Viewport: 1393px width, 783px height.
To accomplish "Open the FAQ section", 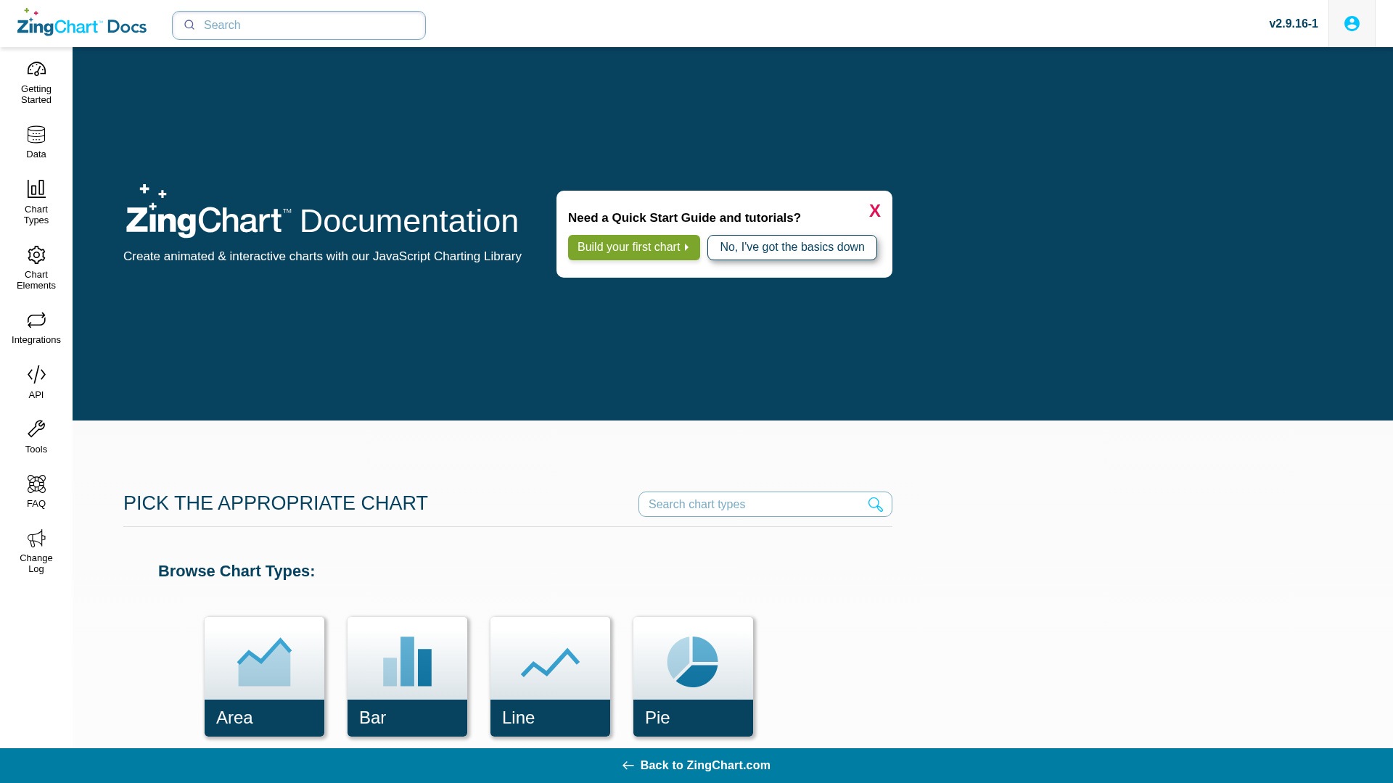I will 36,492.
